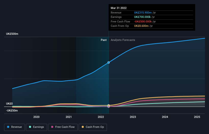Click the UK£8.600m cash from op value
Image resolution: width=209 pixels, height=134 pixels.
tap(141, 26)
